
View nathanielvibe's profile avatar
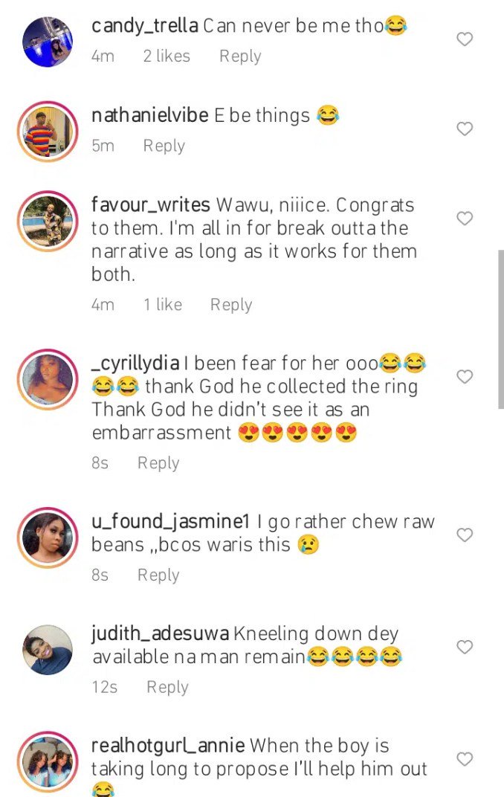pos(48,132)
